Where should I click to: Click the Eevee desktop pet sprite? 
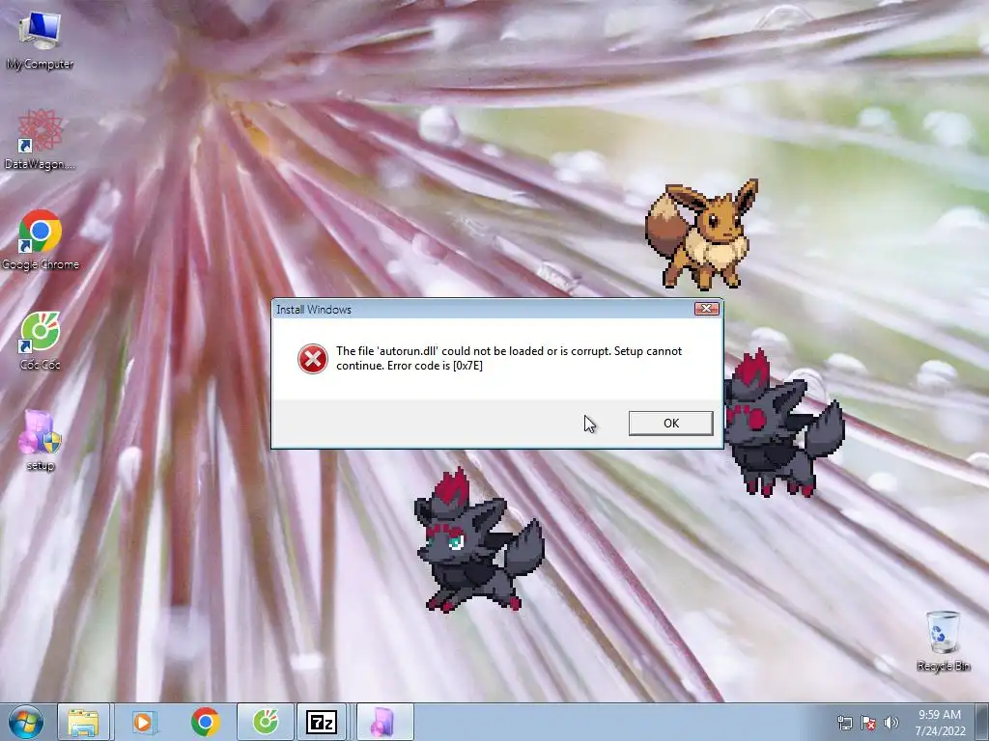tap(701, 233)
